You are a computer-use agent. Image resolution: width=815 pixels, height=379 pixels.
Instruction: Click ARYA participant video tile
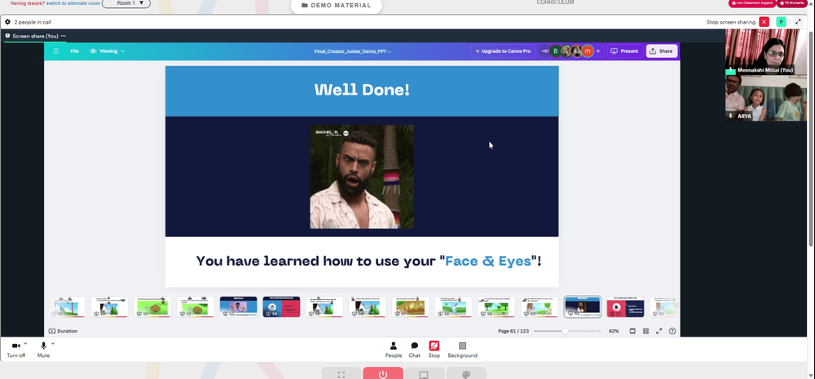(x=766, y=99)
